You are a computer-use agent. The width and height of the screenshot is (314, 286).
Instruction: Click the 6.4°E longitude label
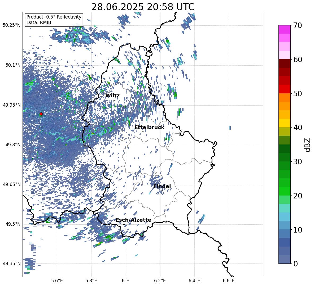(x=194, y=281)
